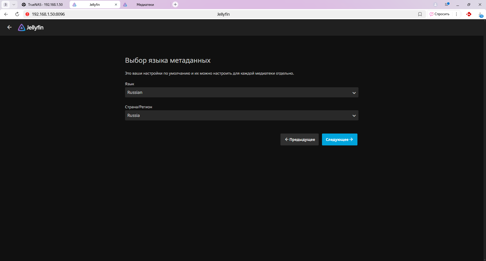Click the Предыдущее button
Viewport: 486px width, 261px height.
[299, 140]
